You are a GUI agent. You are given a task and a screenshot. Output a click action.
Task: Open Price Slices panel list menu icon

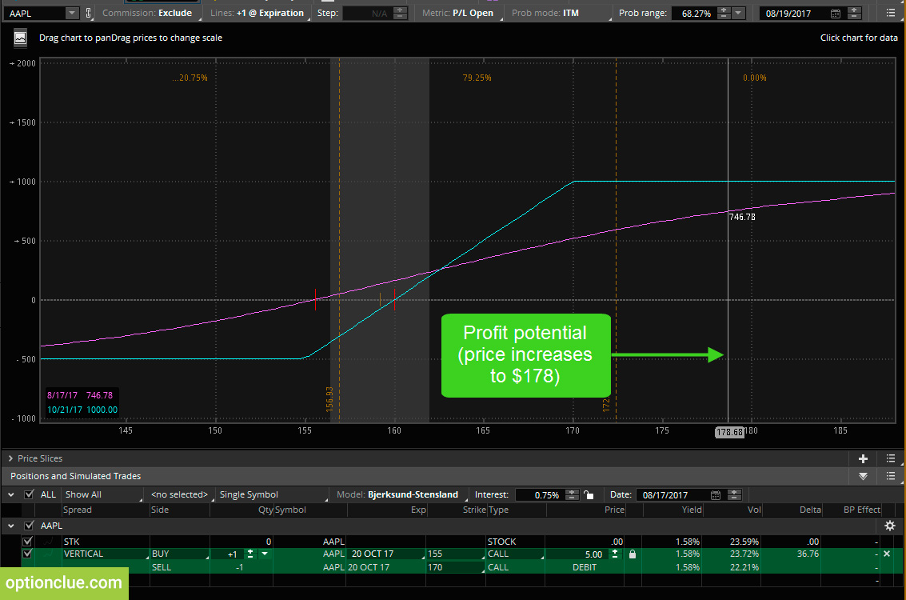tap(891, 458)
